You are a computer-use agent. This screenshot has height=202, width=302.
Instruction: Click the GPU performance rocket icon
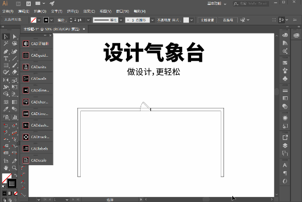[52, 3]
